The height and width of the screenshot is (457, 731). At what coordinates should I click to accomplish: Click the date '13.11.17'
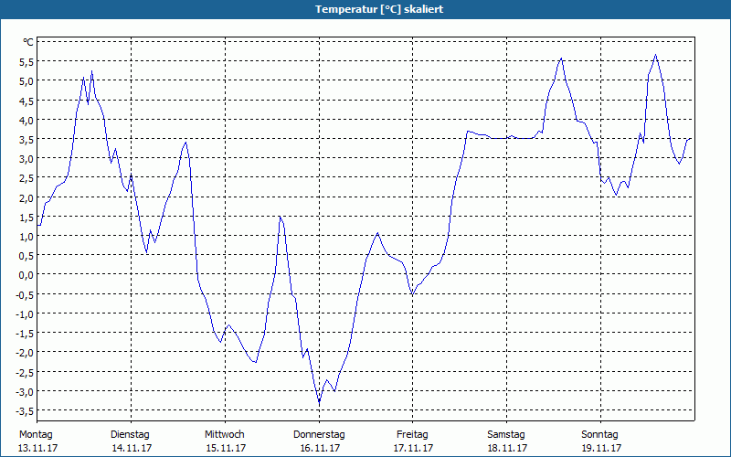[37, 448]
